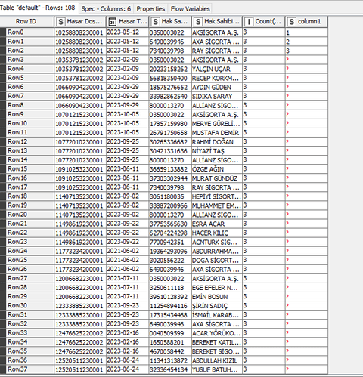363x377 pixels.
Task: Click AKSİGORTA A.Ş. in Row0
Action: coord(217,32)
